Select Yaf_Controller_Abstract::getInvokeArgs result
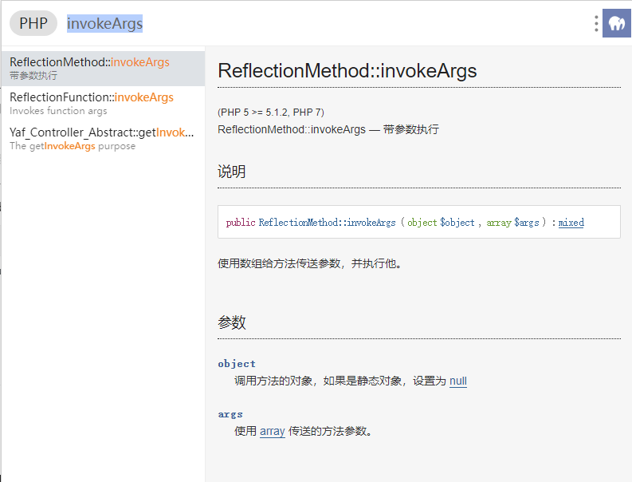This screenshot has height=482, width=632. coord(103,139)
